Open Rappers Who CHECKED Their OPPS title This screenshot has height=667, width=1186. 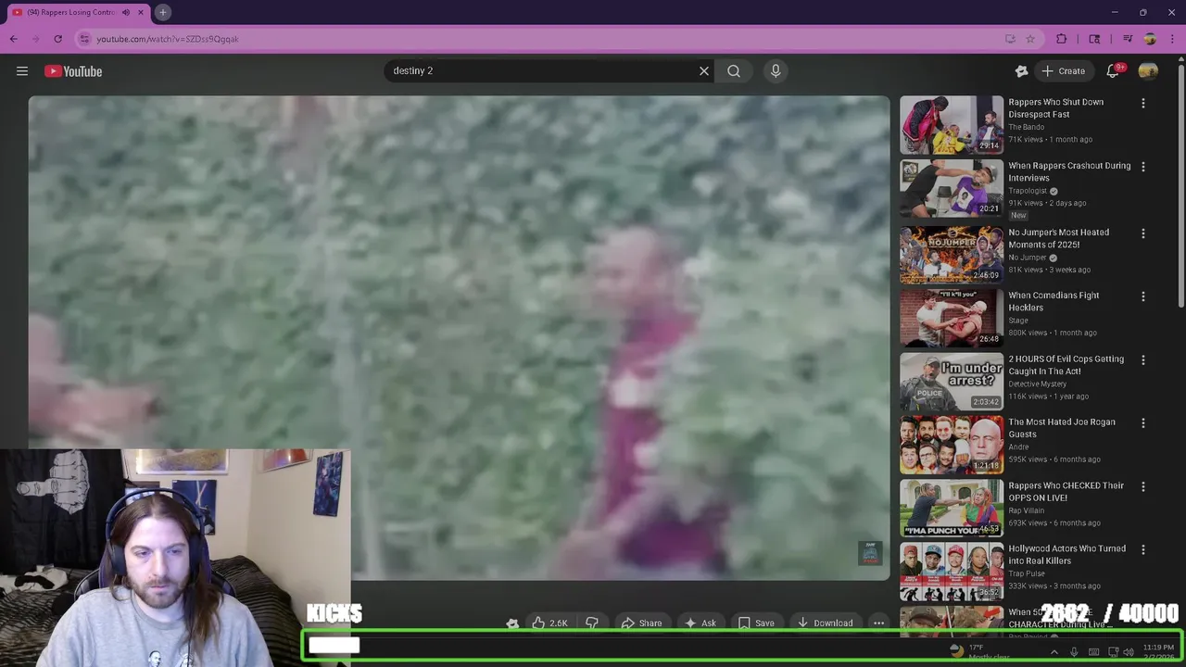click(x=1066, y=491)
